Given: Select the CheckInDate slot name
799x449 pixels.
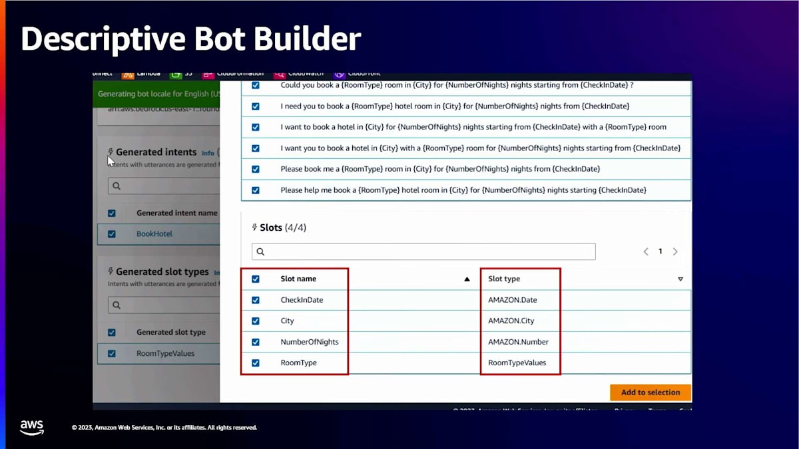Looking at the screenshot, I should (x=302, y=300).
